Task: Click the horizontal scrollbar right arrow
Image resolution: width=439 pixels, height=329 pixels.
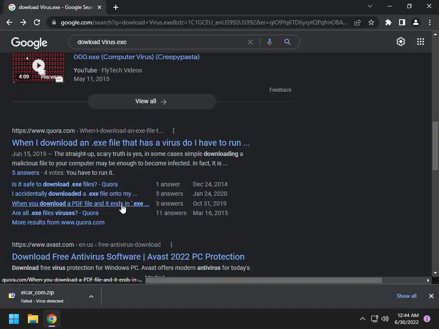Action: 428,280
